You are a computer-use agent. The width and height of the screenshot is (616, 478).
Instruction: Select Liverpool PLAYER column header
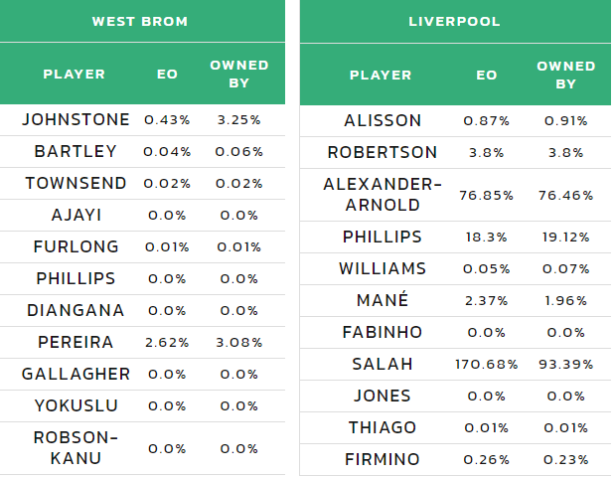coord(381,76)
